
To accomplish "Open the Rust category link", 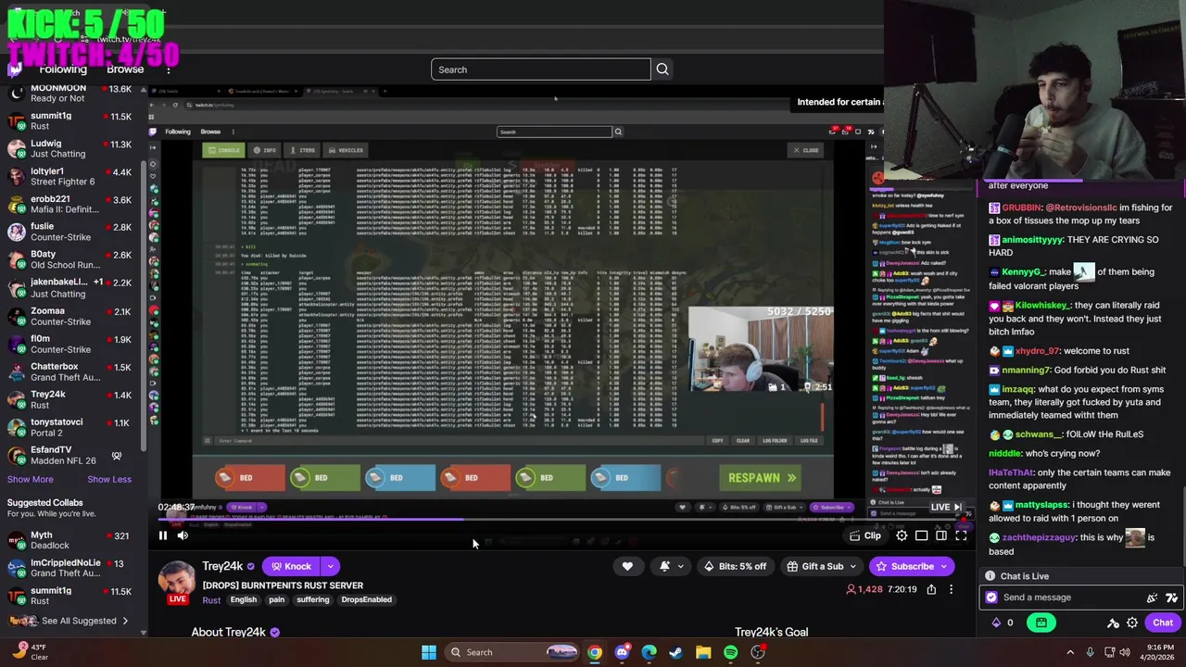I will pyautogui.click(x=211, y=600).
